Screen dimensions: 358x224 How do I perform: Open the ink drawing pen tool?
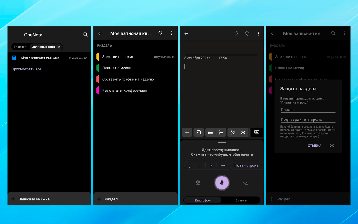pos(233,132)
